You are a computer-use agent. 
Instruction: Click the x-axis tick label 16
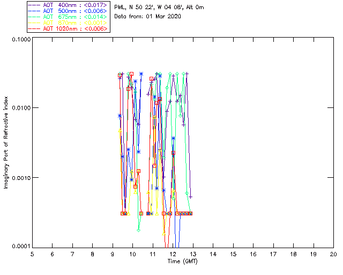click(x=253, y=254)
